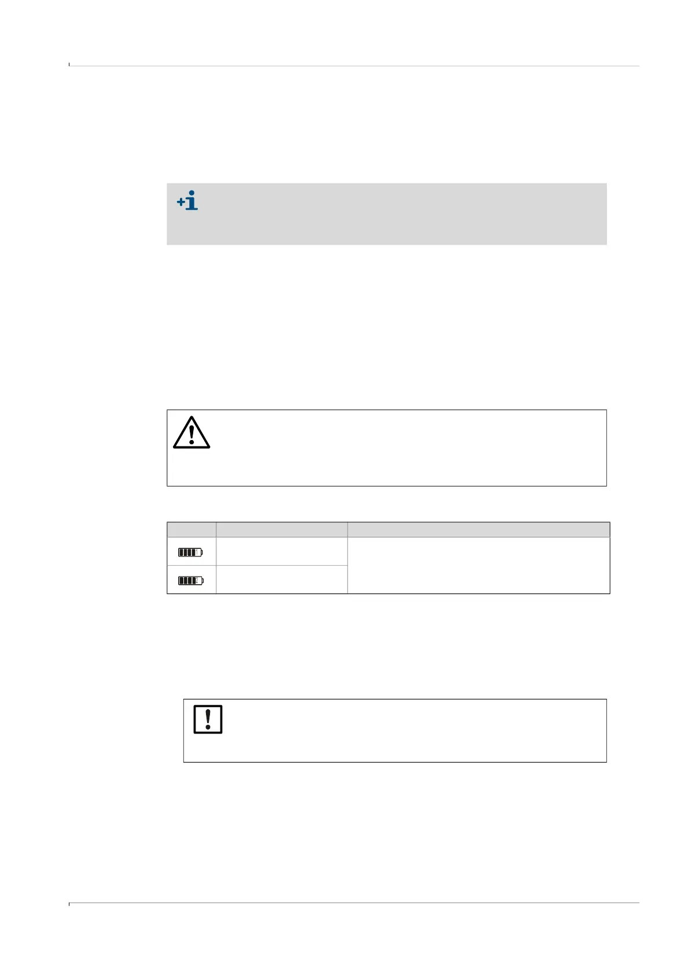The height and width of the screenshot is (975, 689).
Task: Click the warning triangle symbol
Action: tap(191, 432)
